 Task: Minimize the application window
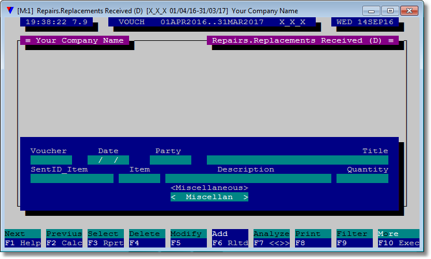coord(371,11)
